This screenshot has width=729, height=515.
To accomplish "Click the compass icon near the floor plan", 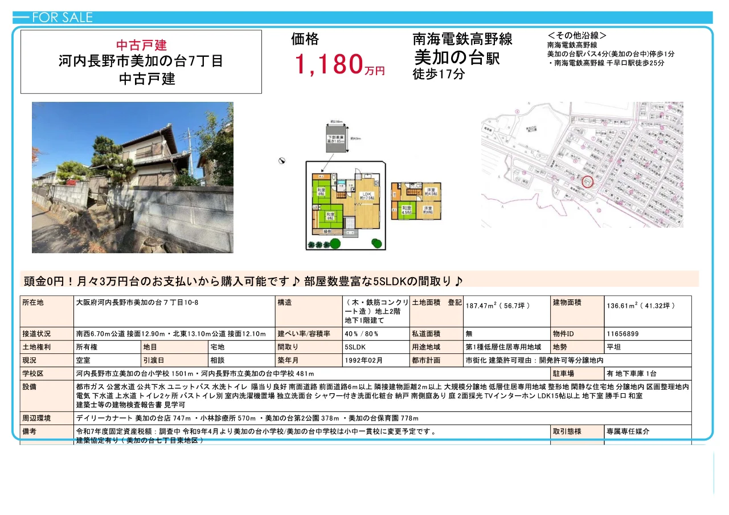I will [x=281, y=162].
